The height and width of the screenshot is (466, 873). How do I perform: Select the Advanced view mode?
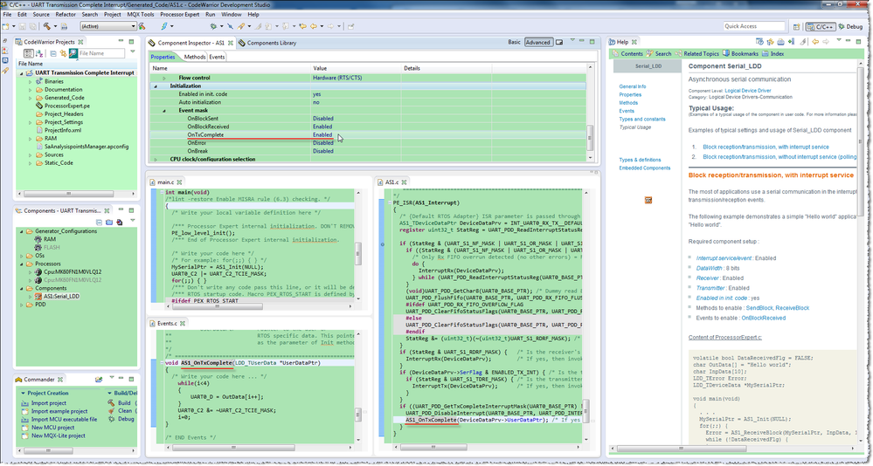coord(537,42)
